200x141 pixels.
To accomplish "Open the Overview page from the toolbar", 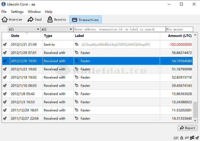I will 12,19.
